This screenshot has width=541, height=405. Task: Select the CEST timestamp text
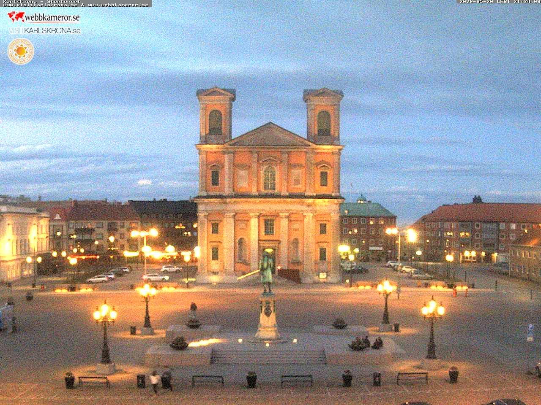(x=500, y=2)
